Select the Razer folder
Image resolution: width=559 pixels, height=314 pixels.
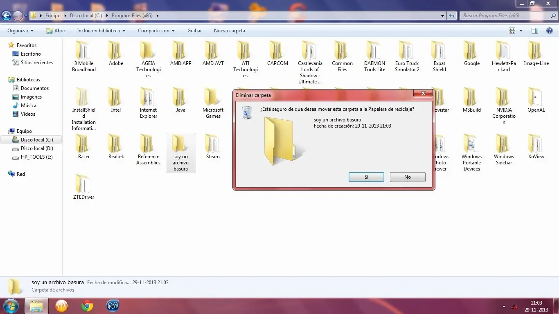pos(84,147)
